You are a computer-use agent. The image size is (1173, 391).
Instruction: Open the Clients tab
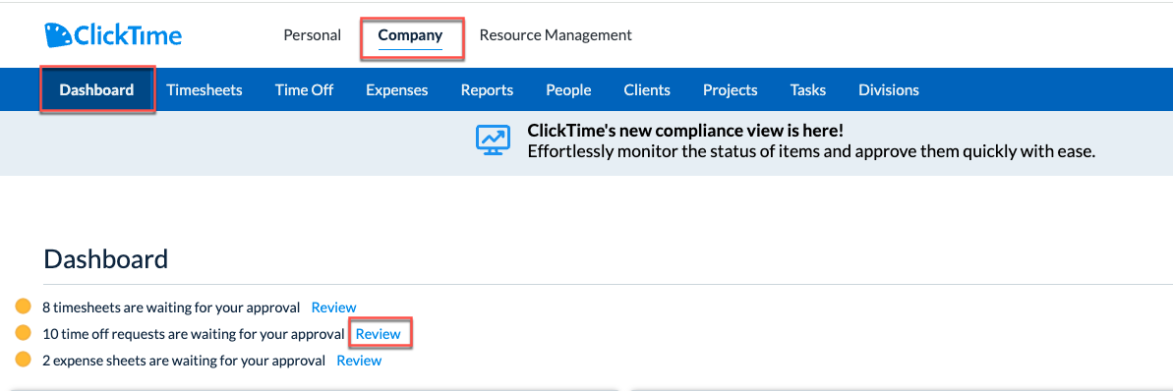tap(647, 90)
